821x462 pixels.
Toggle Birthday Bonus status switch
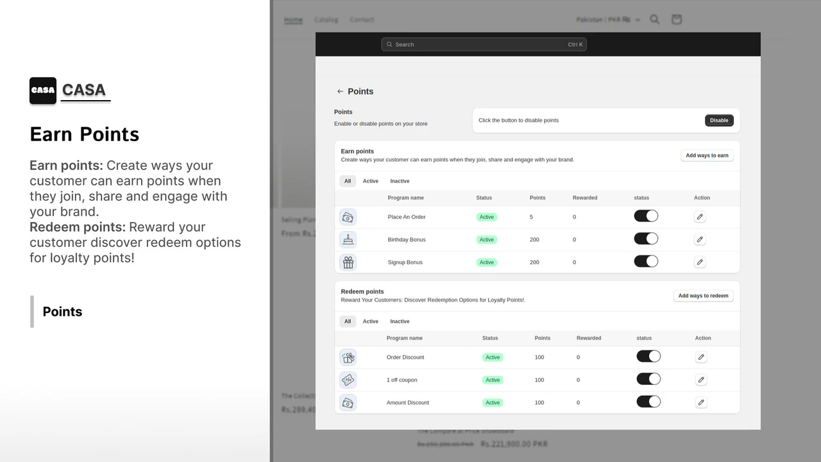tap(646, 239)
